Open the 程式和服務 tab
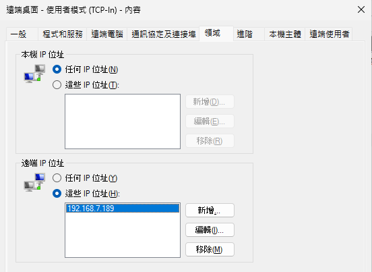The height and width of the screenshot is (272, 372). [x=63, y=34]
